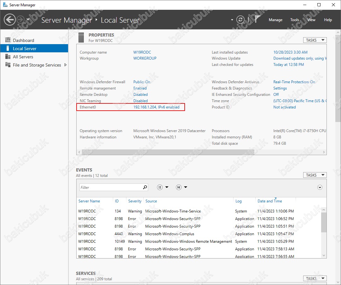The width and height of the screenshot is (341, 285).
Task: Click the Properties server icon
Action: [81, 38]
